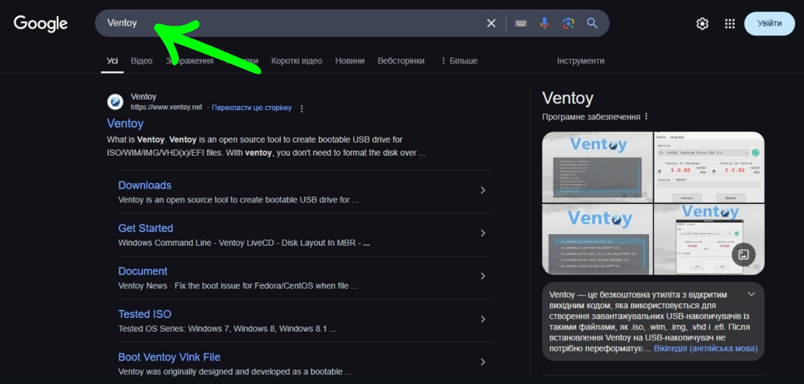Switch to the Вебсторінки tab
This screenshot has height=384, width=804.
tap(401, 61)
